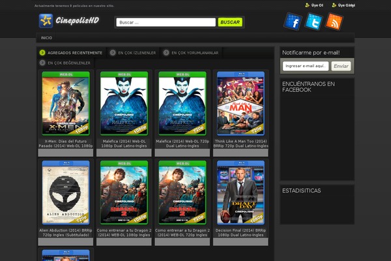Click arrow icon of En Çok Beğenilenler tab
The width and height of the screenshot is (391, 261).
click(x=42, y=63)
